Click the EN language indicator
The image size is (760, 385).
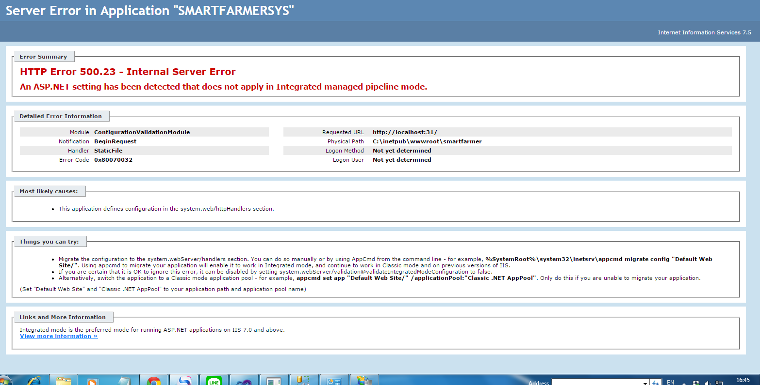(x=670, y=382)
